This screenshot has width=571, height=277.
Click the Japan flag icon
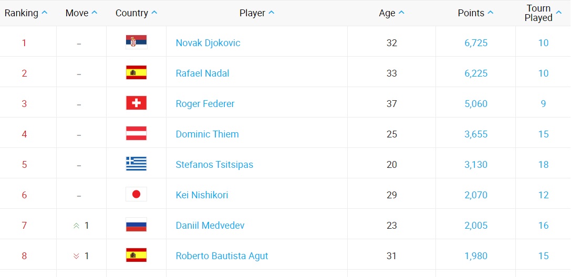click(x=137, y=194)
